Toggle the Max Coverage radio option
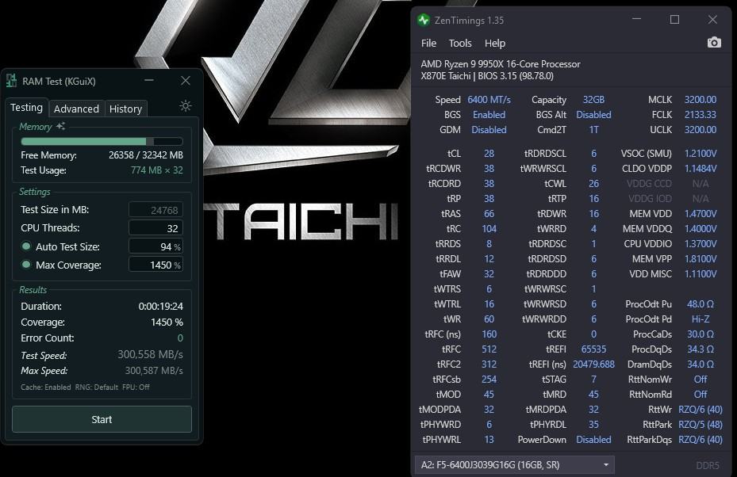Viewport: 737px width, 477px height. tap(26, 265)
